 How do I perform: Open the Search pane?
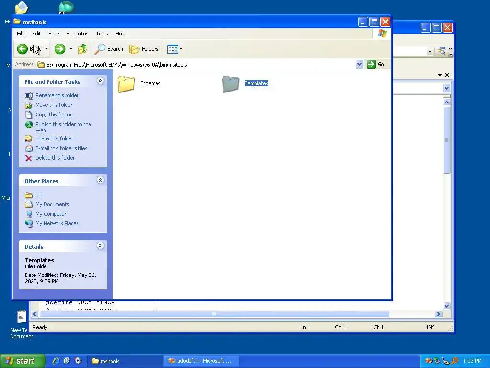[109, 49]
